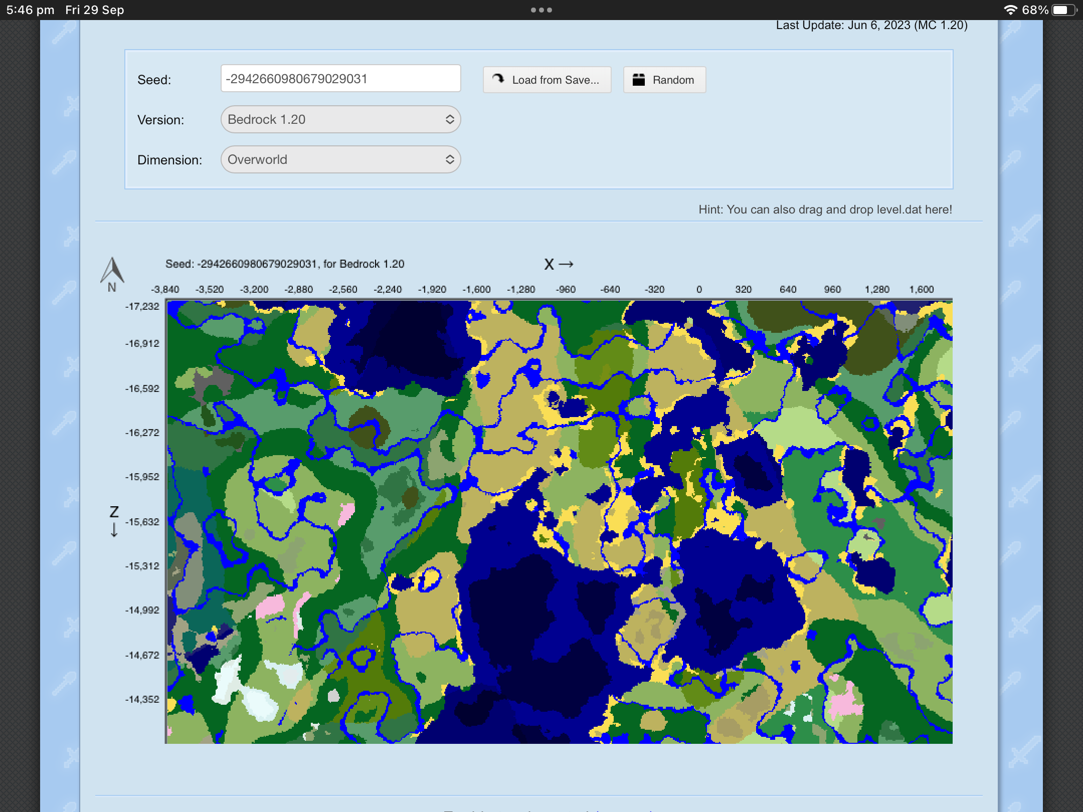Screen dimensions: 1083x812
Task: Open the Version dropdown showing Bedrock 1.20
Action: [x=340, y=119]
